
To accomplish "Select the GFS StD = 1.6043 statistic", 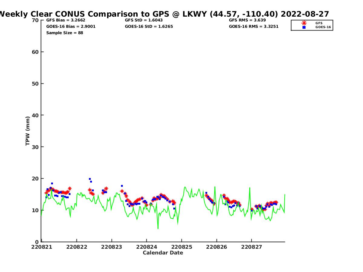I will pos(144,20).
